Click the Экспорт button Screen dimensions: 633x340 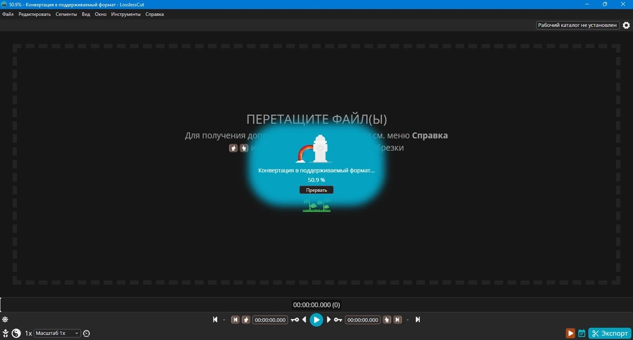[x=610, y=333]
